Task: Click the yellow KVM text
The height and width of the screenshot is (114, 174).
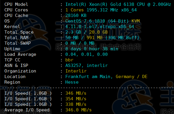Action: coord(136,21)
